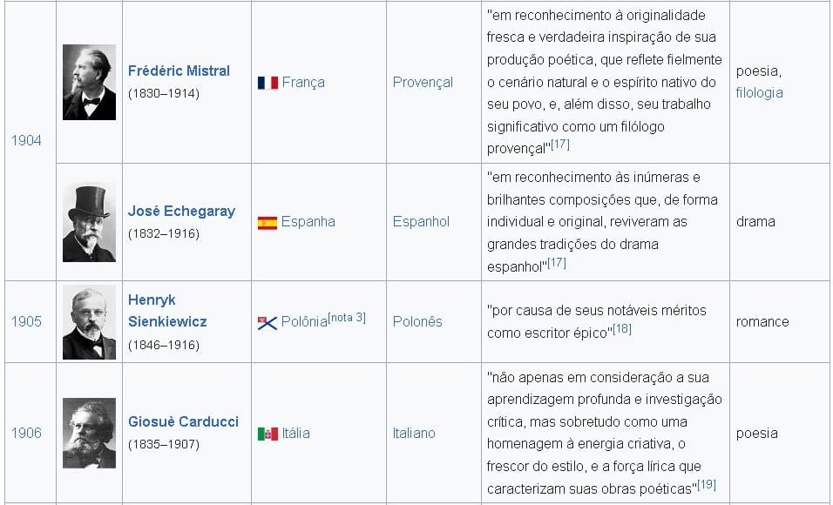This screenshot has width=833, height=505.
Task: Click the Spain flag icon
Action: coord(268,222)
